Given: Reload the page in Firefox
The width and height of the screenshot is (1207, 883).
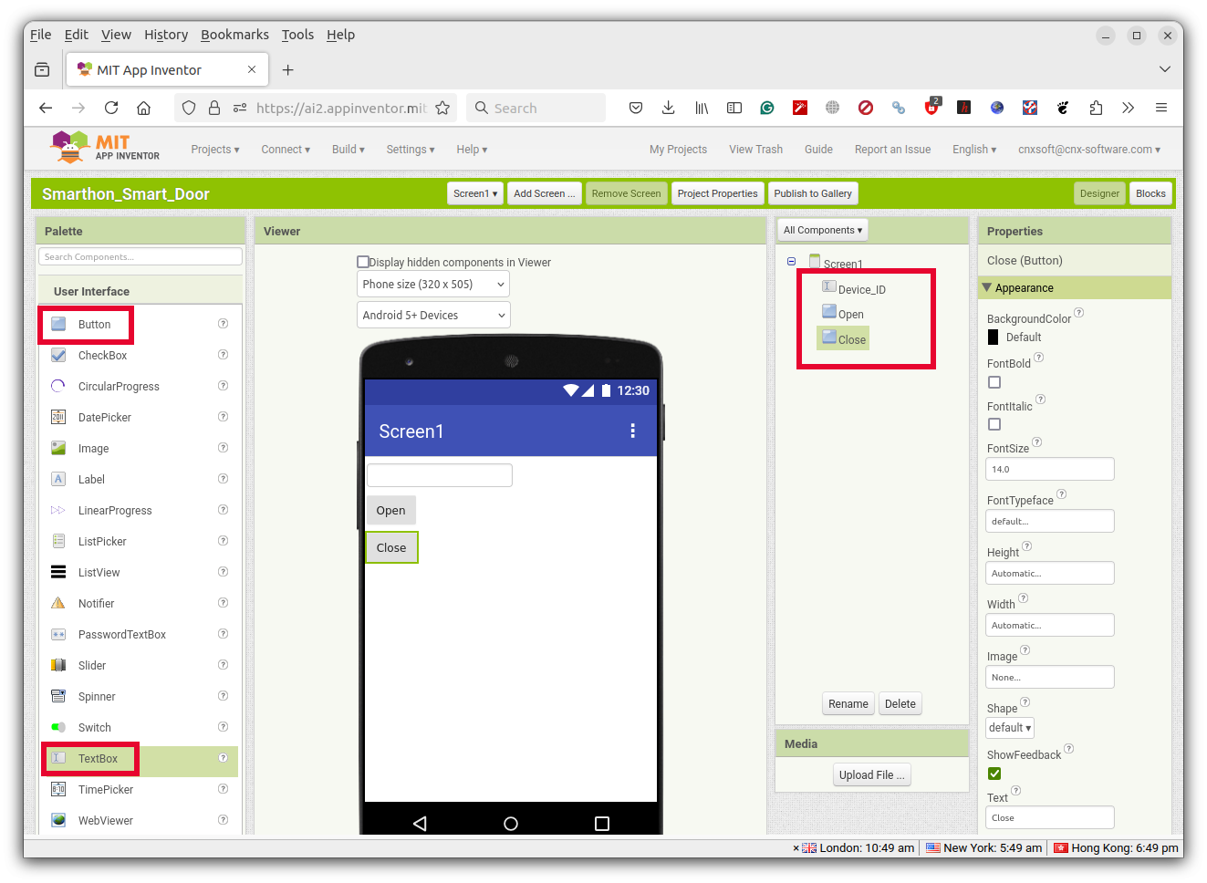Looking at the screenshot, I should (x=111, y=108).
